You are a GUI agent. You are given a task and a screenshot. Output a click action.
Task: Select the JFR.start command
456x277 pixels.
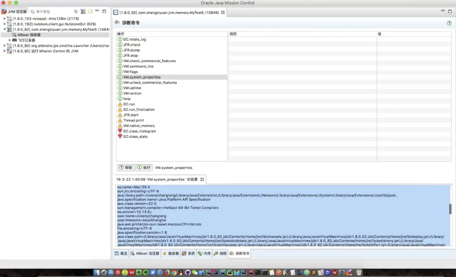point(172,115)
